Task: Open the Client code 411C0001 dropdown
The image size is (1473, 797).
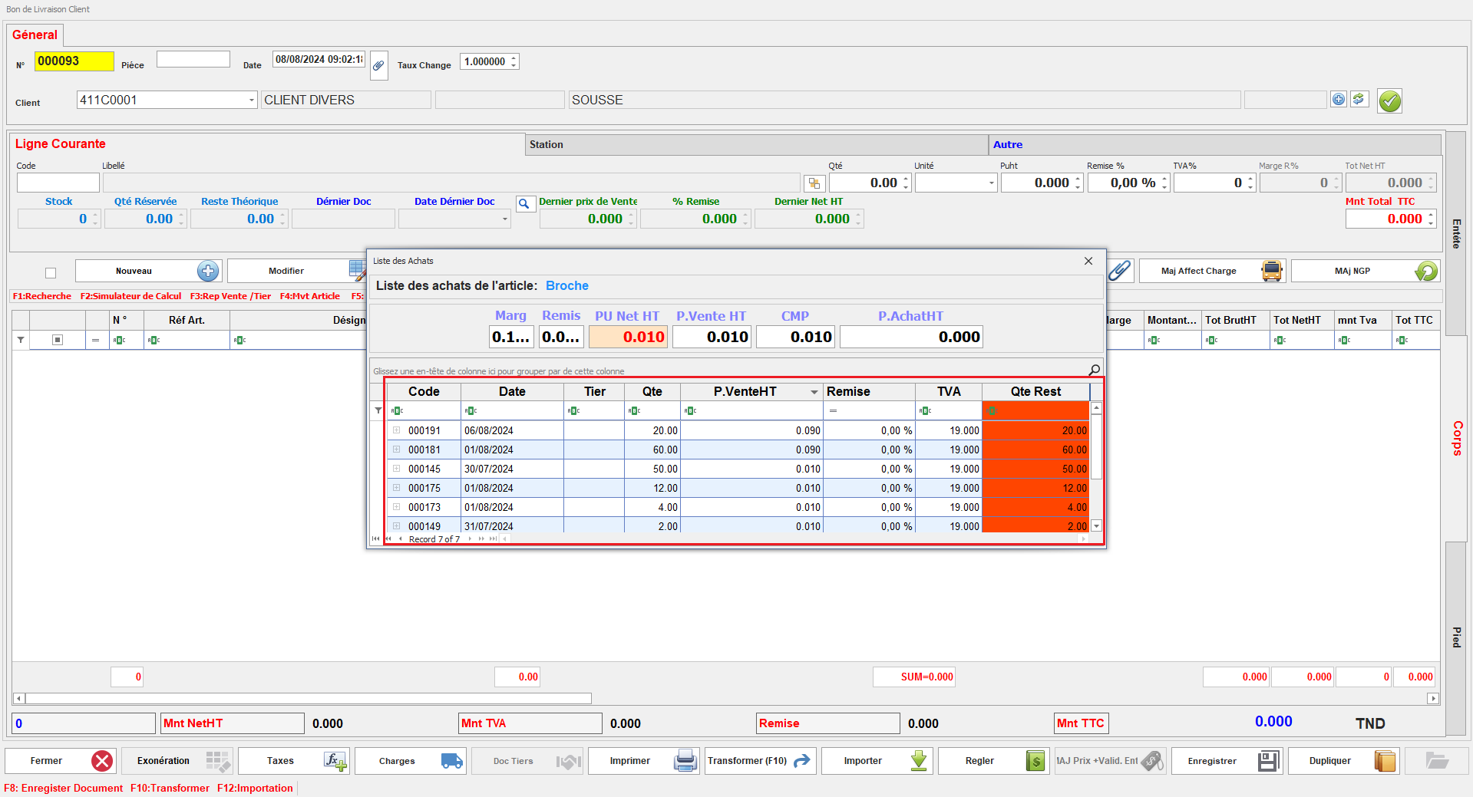Action: 252,100
